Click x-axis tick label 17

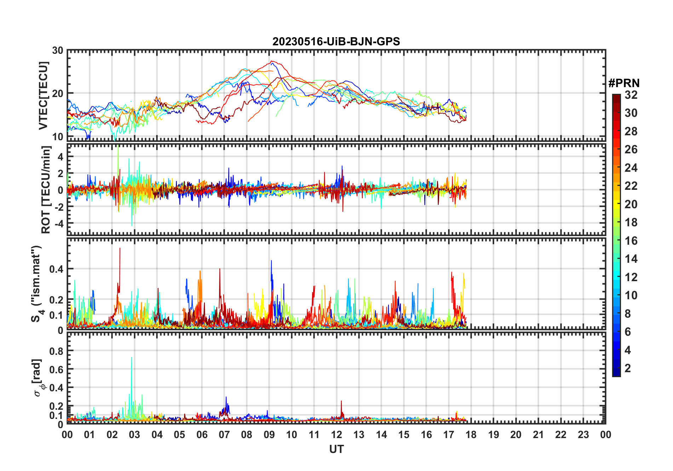click(449, 435)
